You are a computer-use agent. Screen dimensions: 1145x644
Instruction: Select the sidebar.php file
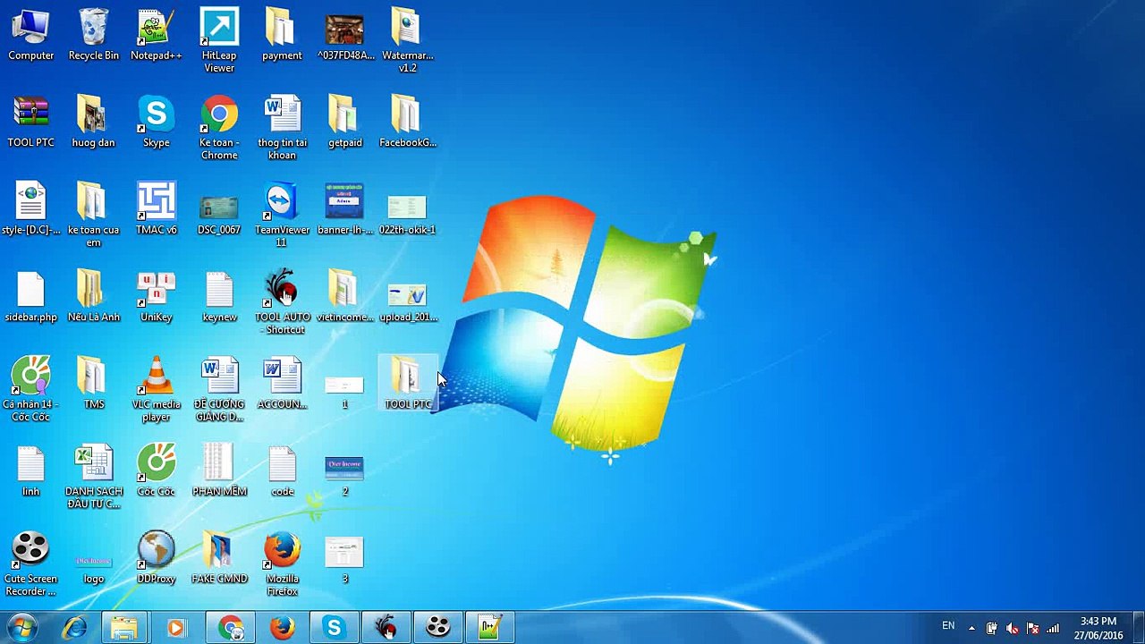click(x=31, y=297)
